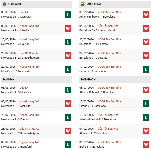Click the Barcelona club crest icon
Image resolution: width=151 pixels, height=150 pixels.
pos(83,4)
